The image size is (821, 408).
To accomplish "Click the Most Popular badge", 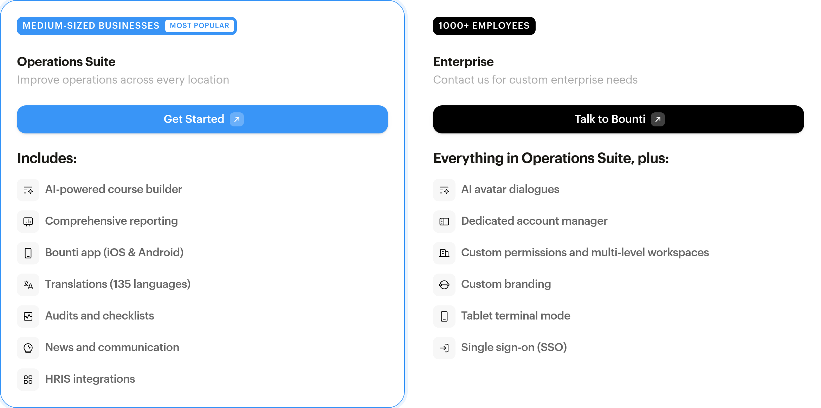I will [x=200, y=26].
